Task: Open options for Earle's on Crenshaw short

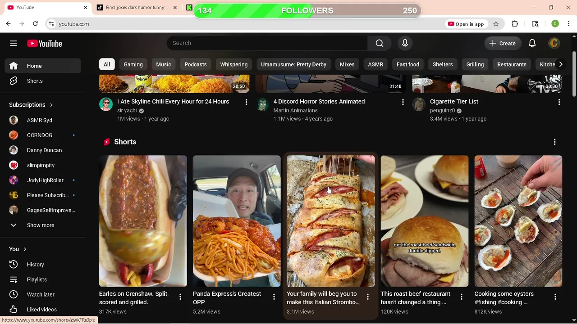Action: (180, 297)
